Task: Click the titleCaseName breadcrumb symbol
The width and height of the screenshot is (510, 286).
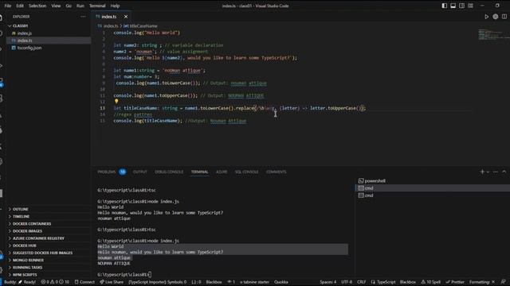Action: tap(140, 26)
